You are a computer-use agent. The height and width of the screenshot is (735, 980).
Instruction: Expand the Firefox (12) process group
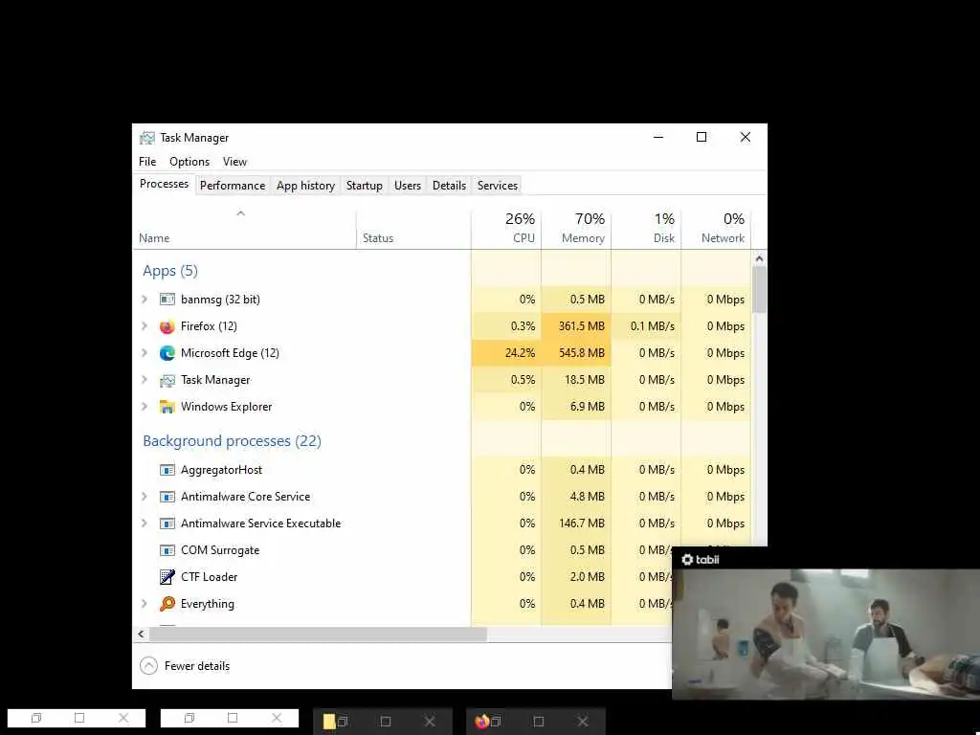tap(145, 326)
